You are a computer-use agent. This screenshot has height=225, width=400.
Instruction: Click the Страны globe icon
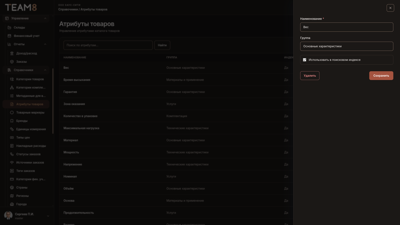12,187
